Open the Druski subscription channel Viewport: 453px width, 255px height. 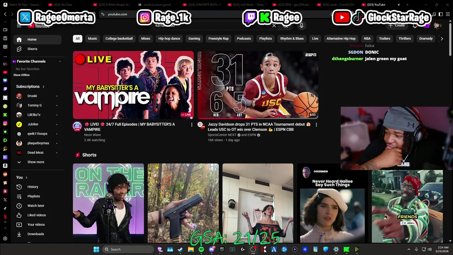coord(37,96)
